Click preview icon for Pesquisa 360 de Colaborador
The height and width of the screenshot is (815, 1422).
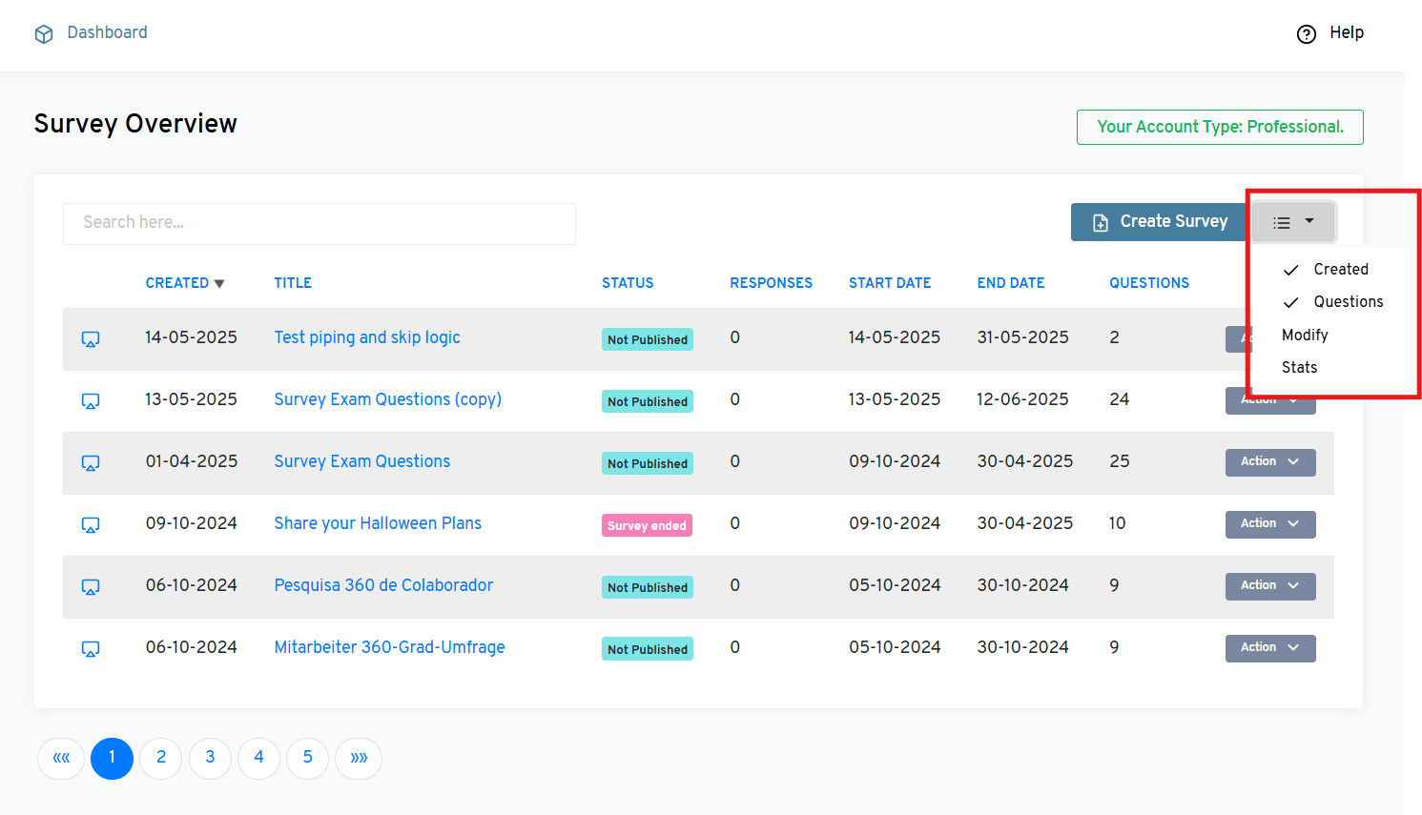point(91,587)
